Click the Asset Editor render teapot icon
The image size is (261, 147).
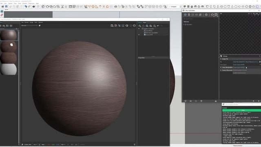pyautogui.click(x=212, y=15)
